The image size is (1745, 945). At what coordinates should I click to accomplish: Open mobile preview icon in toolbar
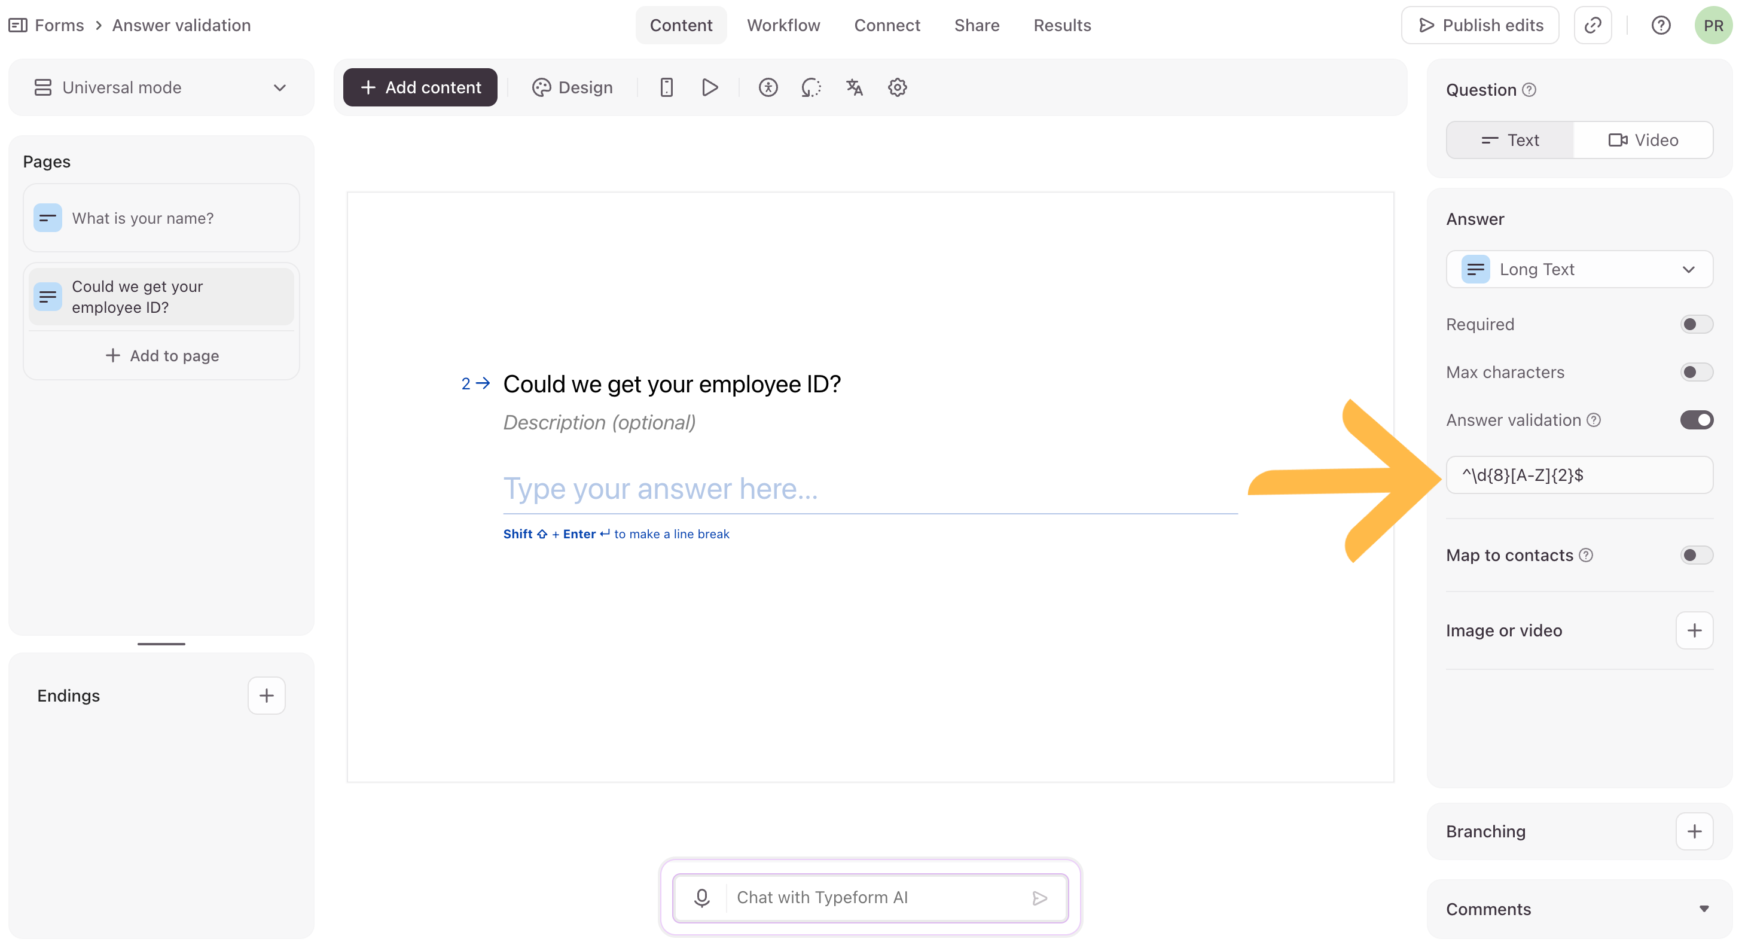pos(667,87)
